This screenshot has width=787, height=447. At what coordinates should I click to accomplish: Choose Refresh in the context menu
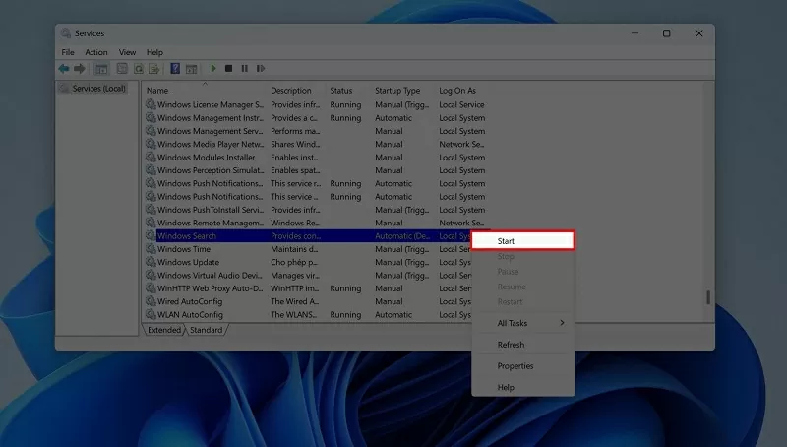click(x=511, y=345)
